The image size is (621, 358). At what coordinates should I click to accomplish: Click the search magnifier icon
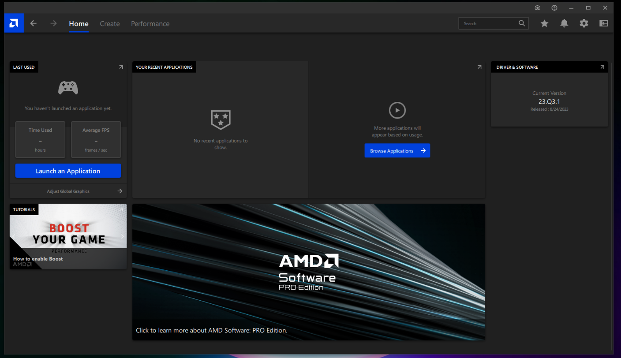[522, 23]
